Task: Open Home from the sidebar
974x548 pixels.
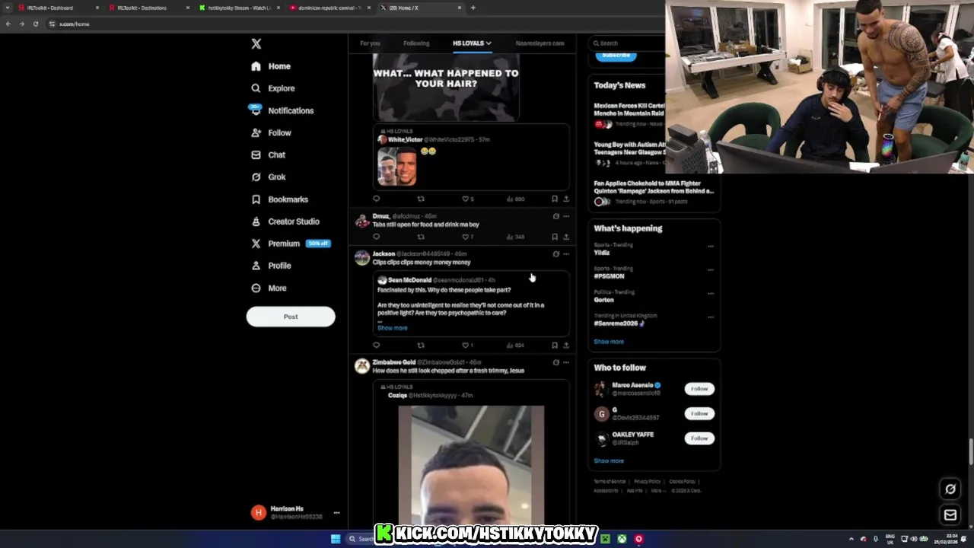Action: (x=272, y=66)
